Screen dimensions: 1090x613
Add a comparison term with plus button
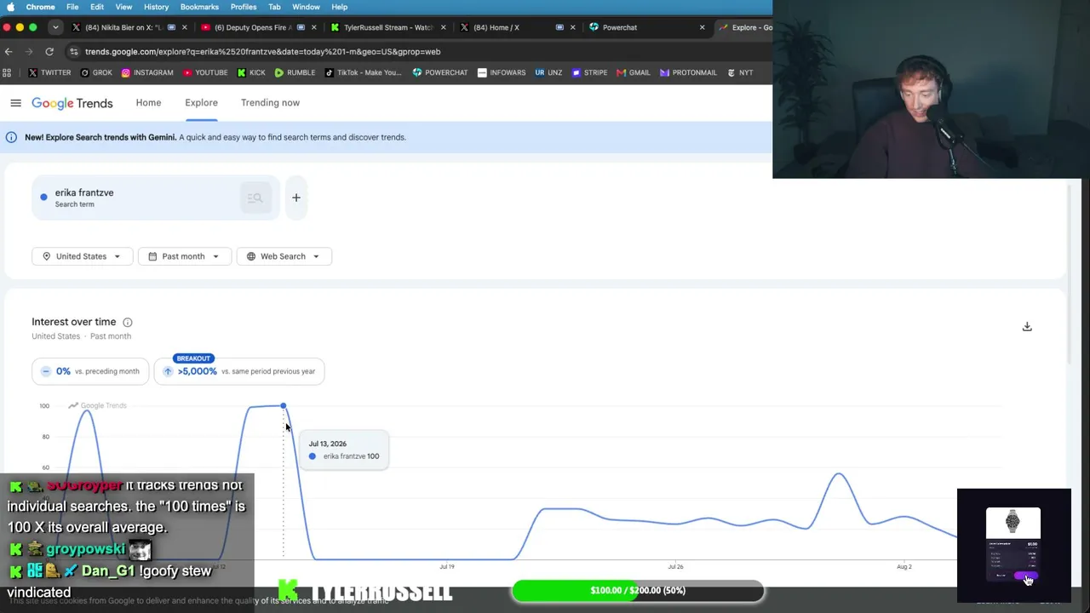(x=296, y=198)
